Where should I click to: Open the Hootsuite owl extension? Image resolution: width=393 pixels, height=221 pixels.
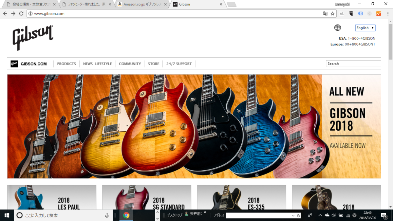coord(351,14)
